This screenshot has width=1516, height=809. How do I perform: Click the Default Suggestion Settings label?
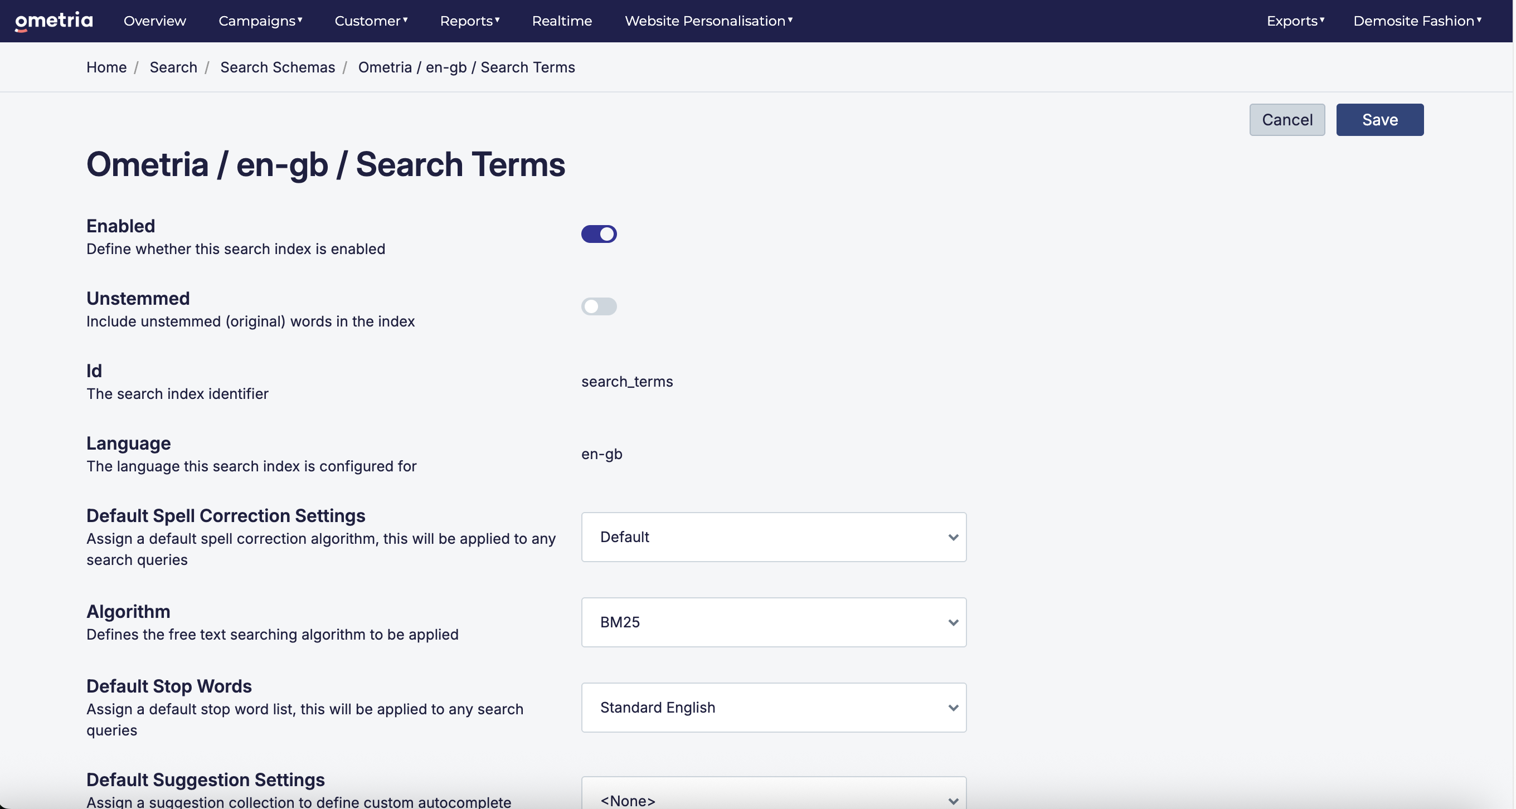tap(206, 779)
